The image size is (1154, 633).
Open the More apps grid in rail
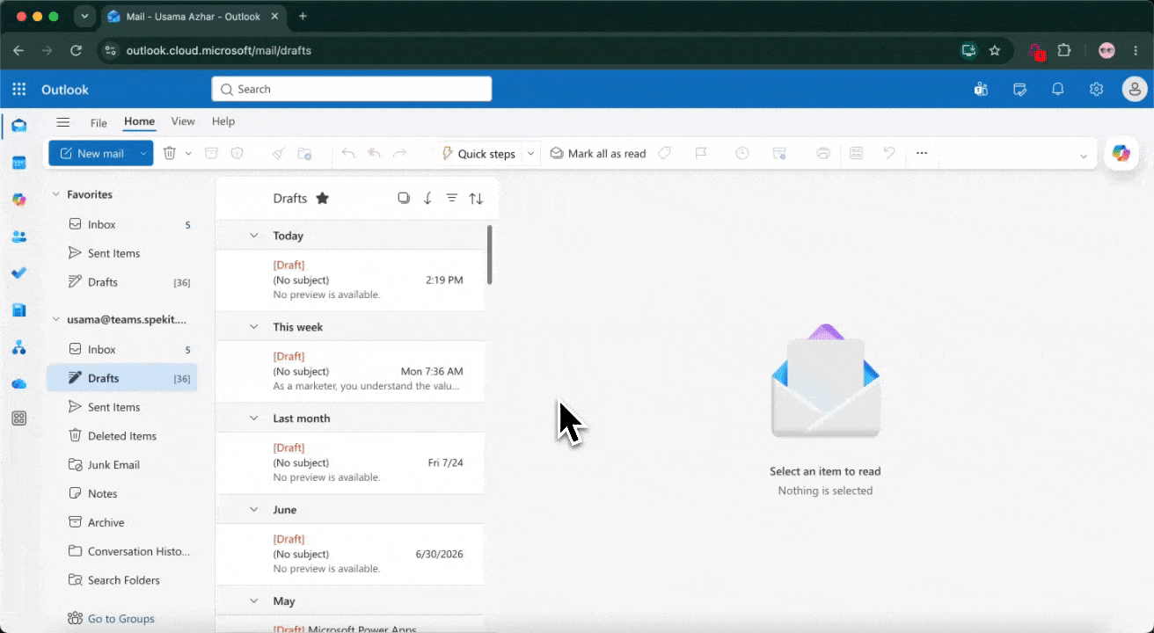[x=18, y=418]
